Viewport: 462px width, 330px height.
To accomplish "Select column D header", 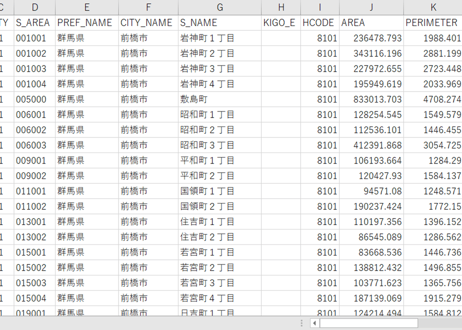I will click(35, 7).
